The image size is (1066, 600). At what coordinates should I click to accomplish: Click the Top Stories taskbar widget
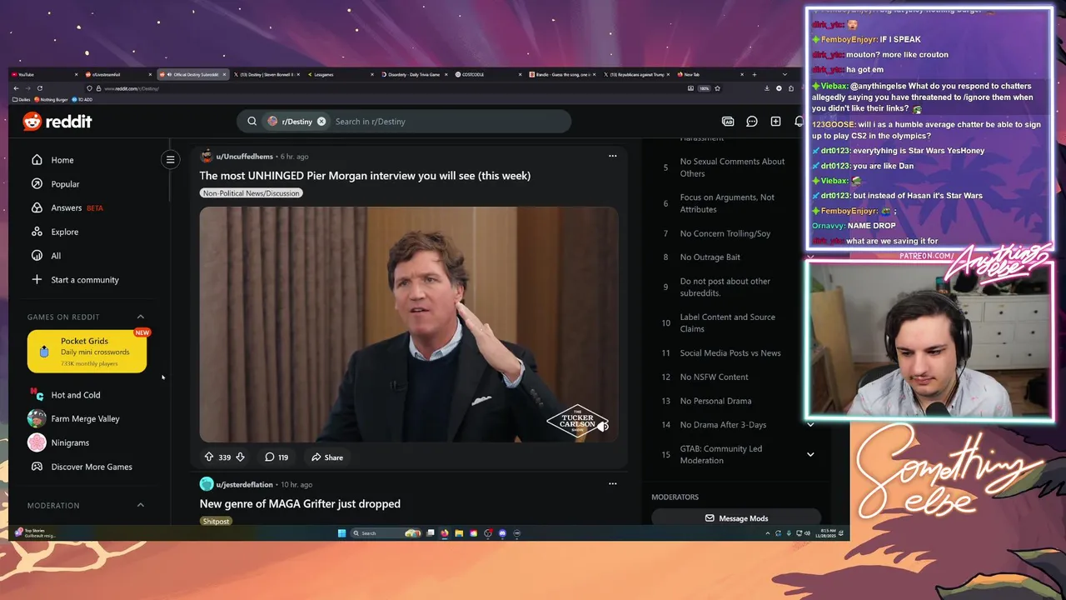(x=35, y=533)
